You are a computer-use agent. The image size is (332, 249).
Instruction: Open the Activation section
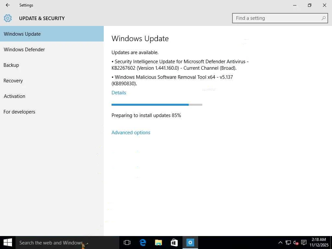point(52,96)
